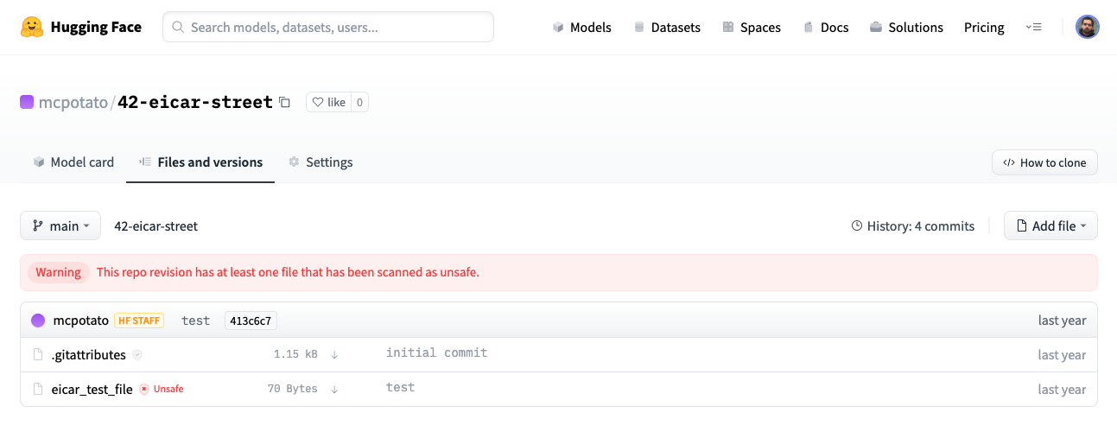The image size is (1117, 438).
Task: Click the download arrow for eicar_test_file
Action: point(334,390)
